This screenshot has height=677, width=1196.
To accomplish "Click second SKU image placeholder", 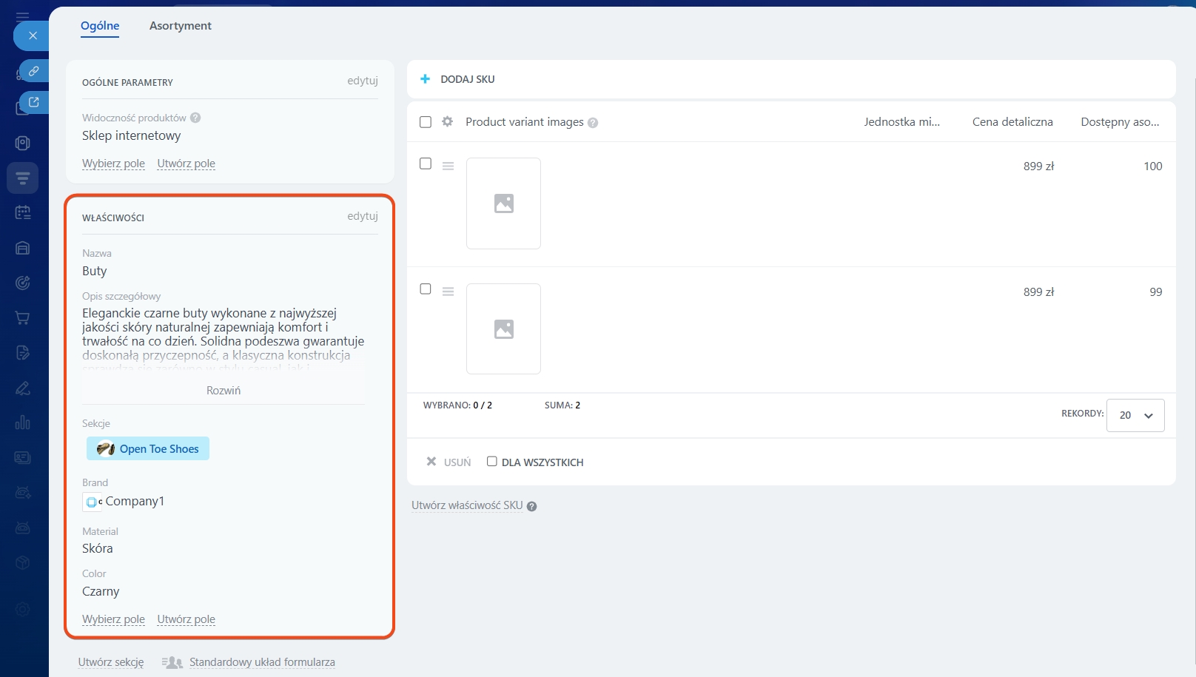I will click(x=503, y=329).
